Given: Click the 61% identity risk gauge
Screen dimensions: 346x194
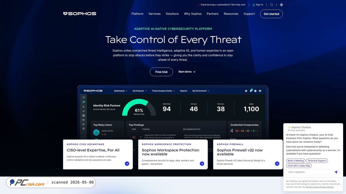Looking at the screenshot, I should (x=139, y=107).
